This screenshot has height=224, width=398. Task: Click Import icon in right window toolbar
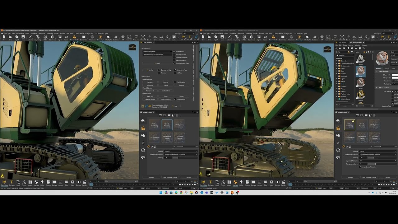click(x=216, y=38)
